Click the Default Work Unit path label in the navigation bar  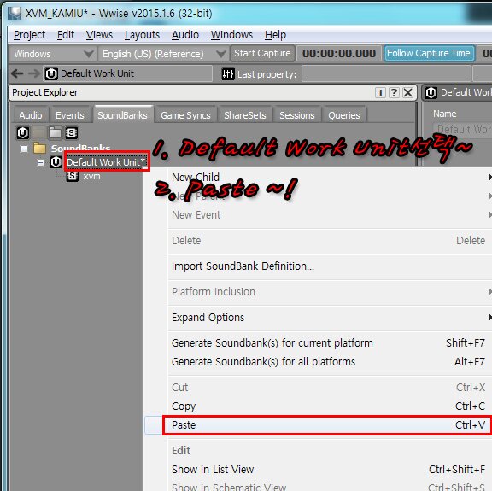97,73
